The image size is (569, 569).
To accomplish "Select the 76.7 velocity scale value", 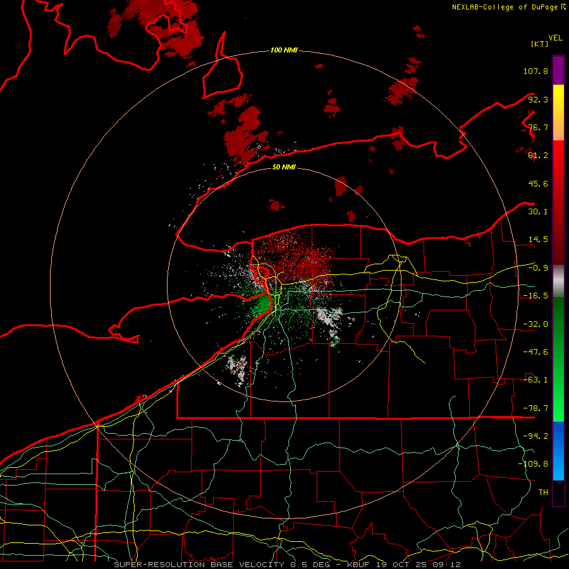I will point(538,127).
